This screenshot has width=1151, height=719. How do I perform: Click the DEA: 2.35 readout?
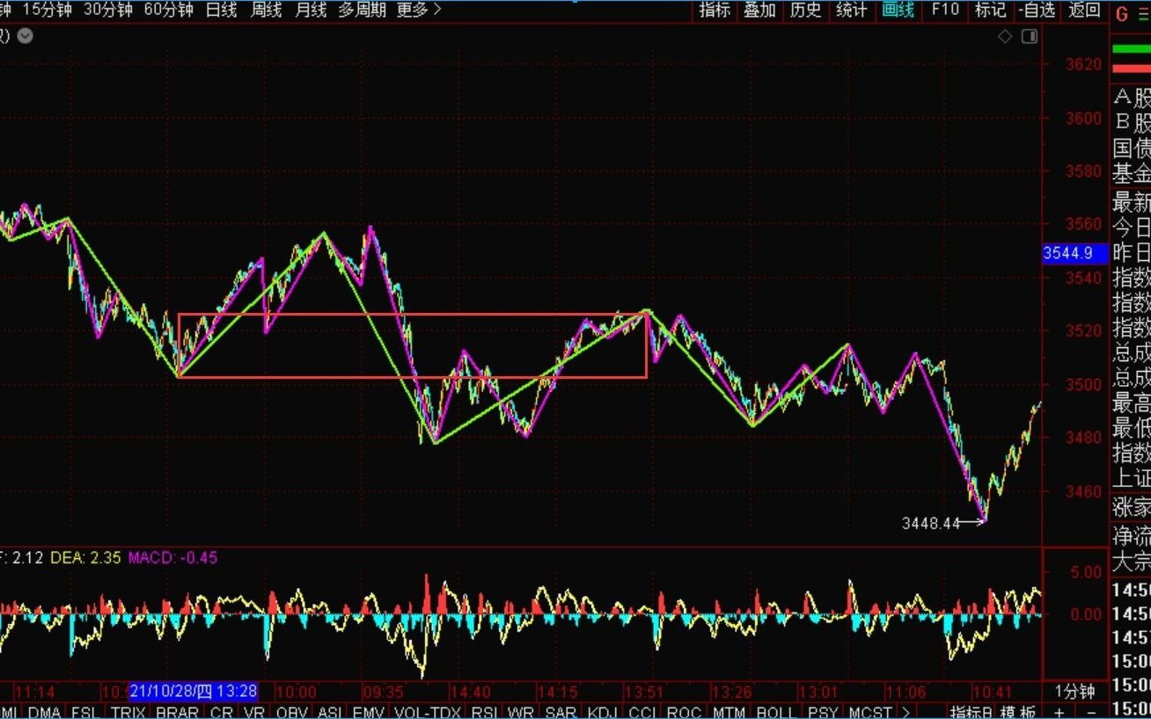(x=86, y=557)
